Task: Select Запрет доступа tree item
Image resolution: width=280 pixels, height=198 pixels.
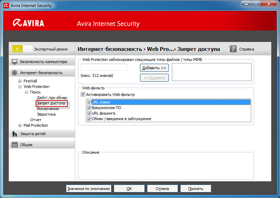Action: pos(51,103)
